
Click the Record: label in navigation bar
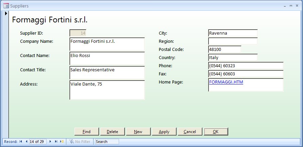11,142
